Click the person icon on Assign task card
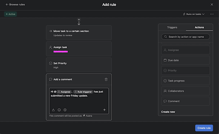This screenshot has height=134, width=219. pyautogui.click(x=50, y=47)
